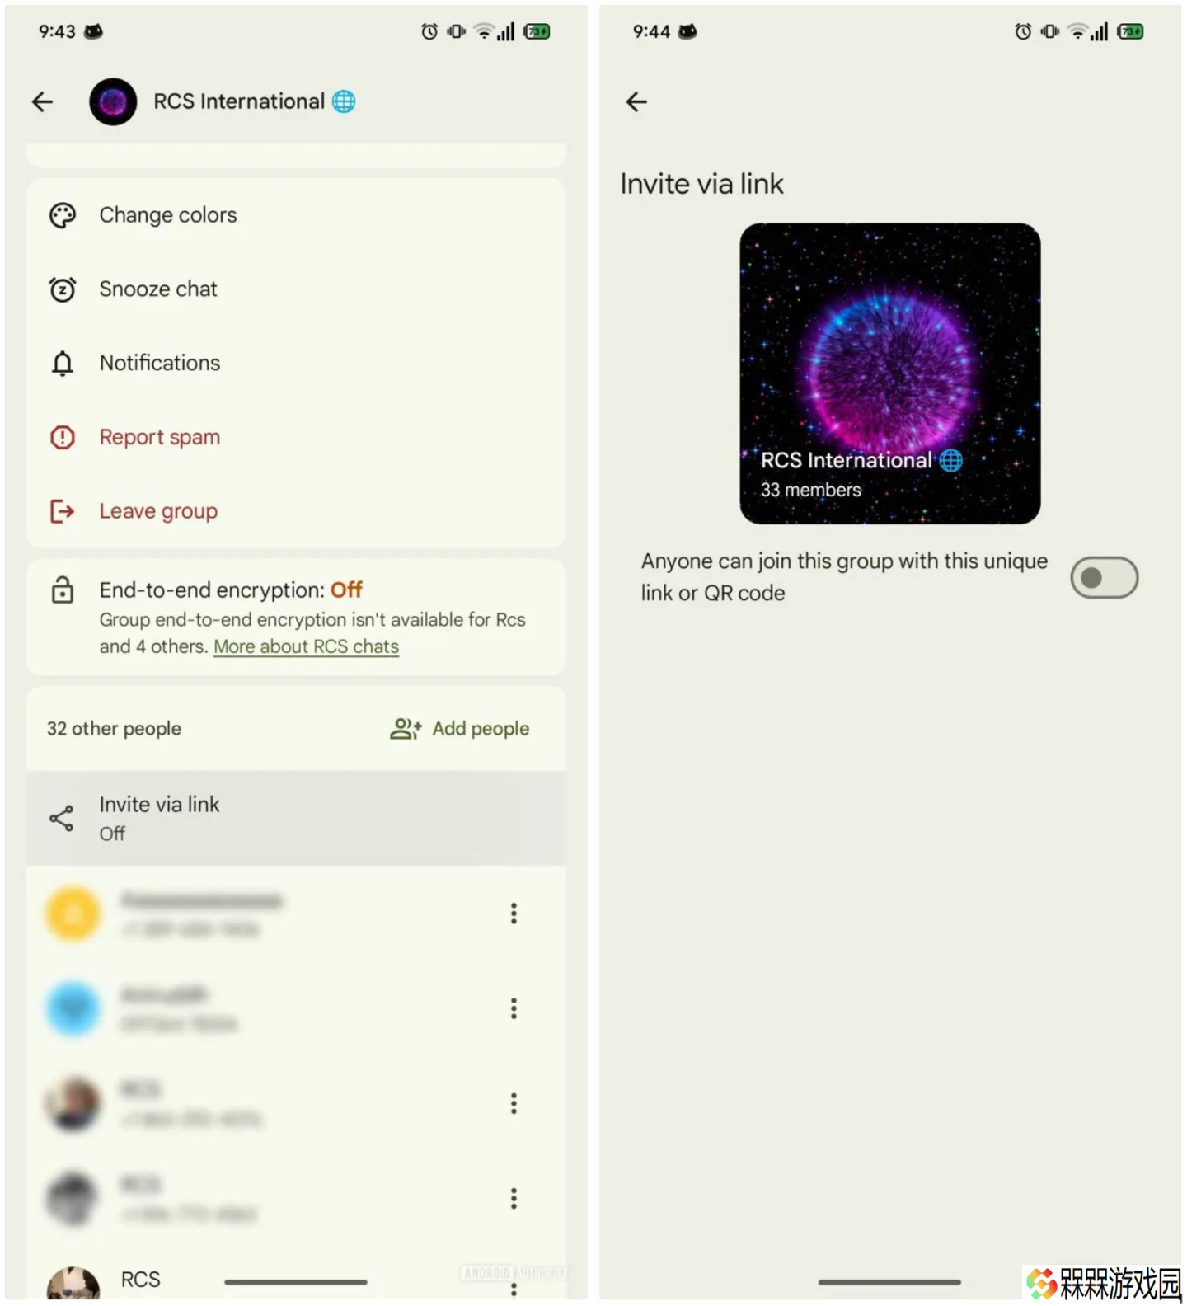Tap the RCS International group avatar in header
1187x1306 pixels.
pos(113,101)
